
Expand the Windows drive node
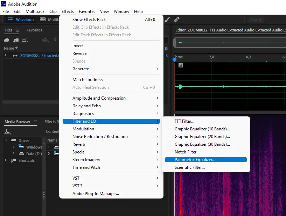click(14, 146)
